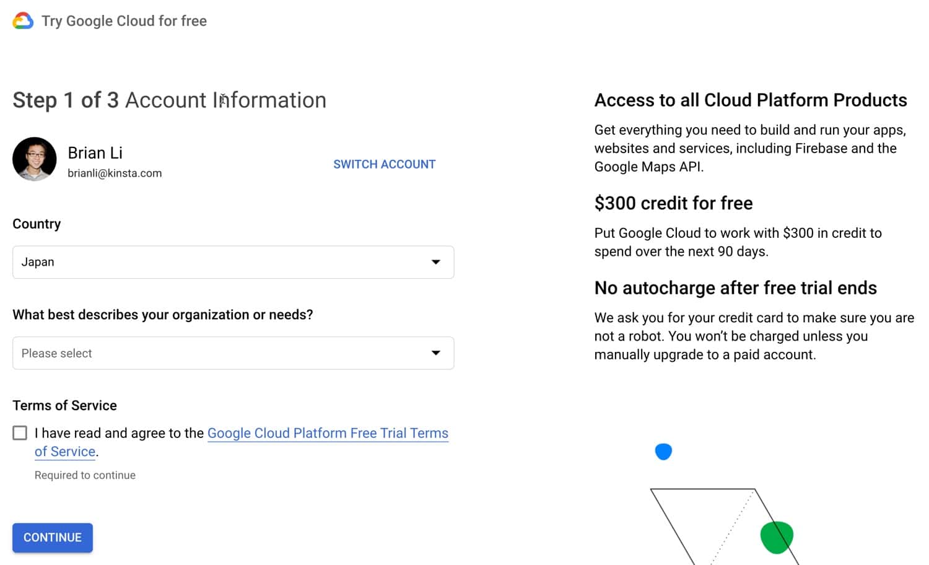Click the brianli@kinsta.com email text

point(114,173)
